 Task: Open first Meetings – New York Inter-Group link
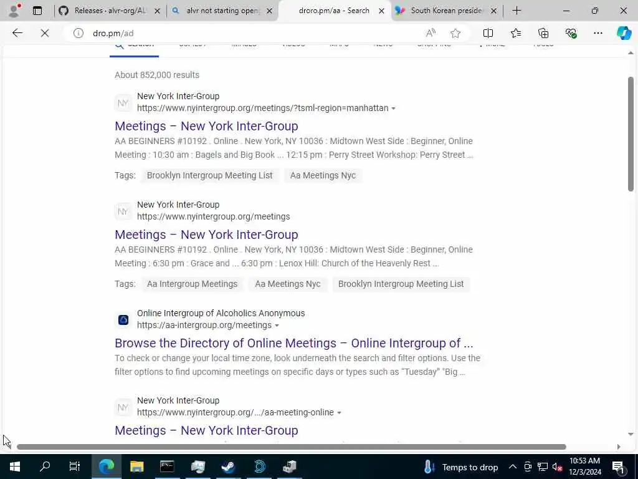tap(206, 126)
